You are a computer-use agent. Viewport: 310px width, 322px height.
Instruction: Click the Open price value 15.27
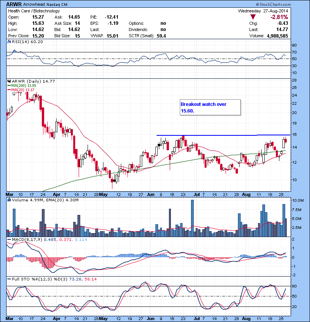click(x=38, y=17)
